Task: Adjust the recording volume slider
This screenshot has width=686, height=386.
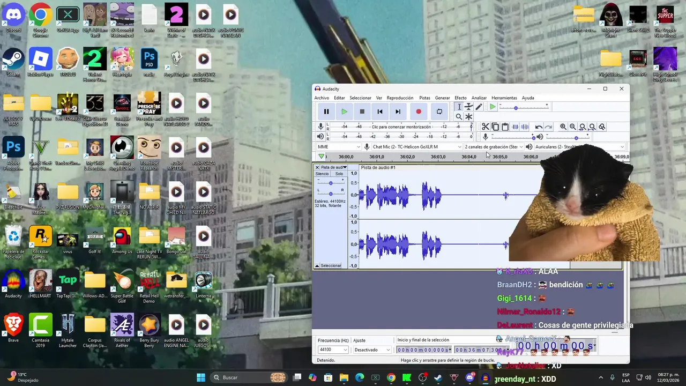Action: [x=513, y=137]
